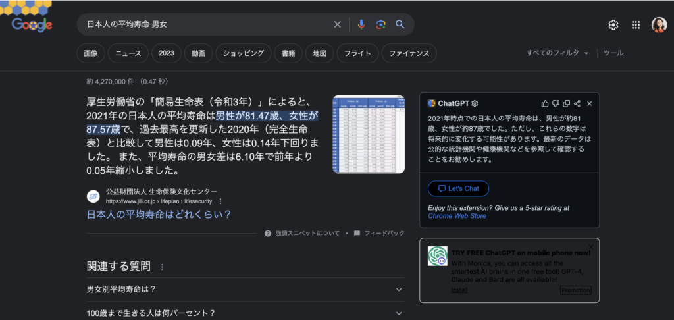Clear the search box with the X icon
674x320 pixels.
click(338, 24)
